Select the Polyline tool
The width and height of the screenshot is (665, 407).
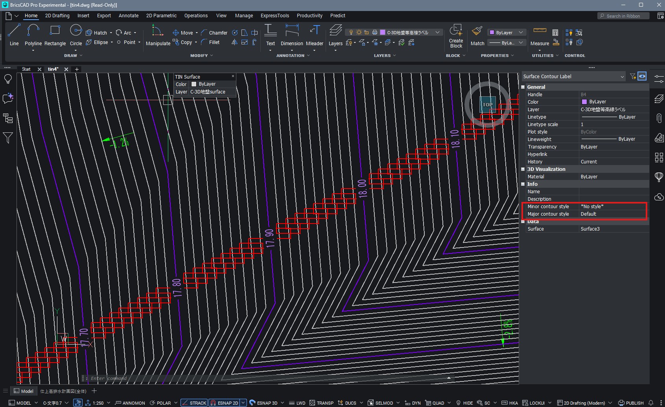point(33,35)
